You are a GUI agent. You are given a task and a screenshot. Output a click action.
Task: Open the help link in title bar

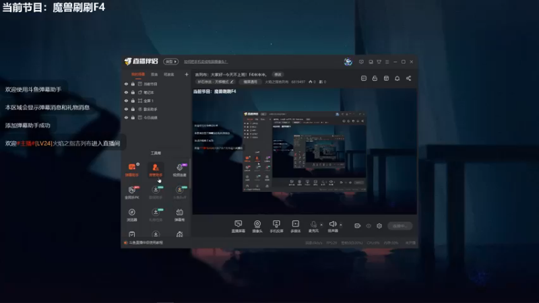pos(205,62)
